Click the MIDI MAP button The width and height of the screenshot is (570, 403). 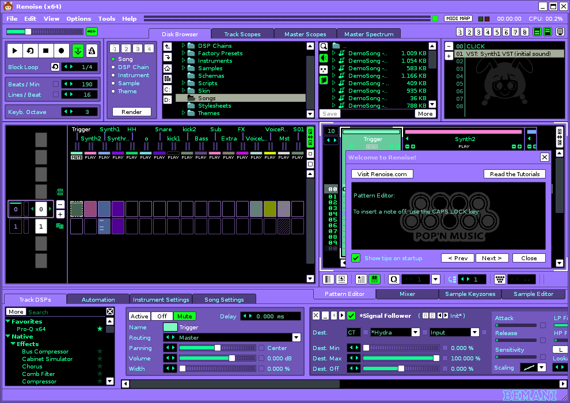[458, 18]
